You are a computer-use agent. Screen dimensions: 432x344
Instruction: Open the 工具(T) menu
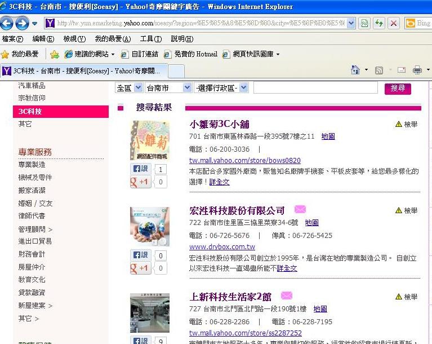151,39
